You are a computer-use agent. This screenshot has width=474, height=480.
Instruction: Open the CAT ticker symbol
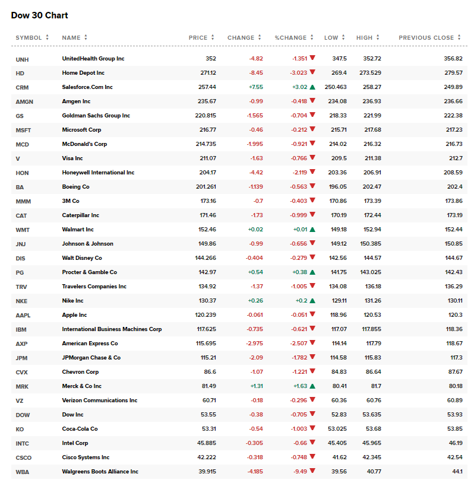click(x=21, y=216)
